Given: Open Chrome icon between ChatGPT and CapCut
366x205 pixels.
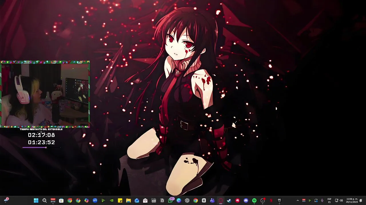Looking at the screenshot, I should [x=196, y=200].
